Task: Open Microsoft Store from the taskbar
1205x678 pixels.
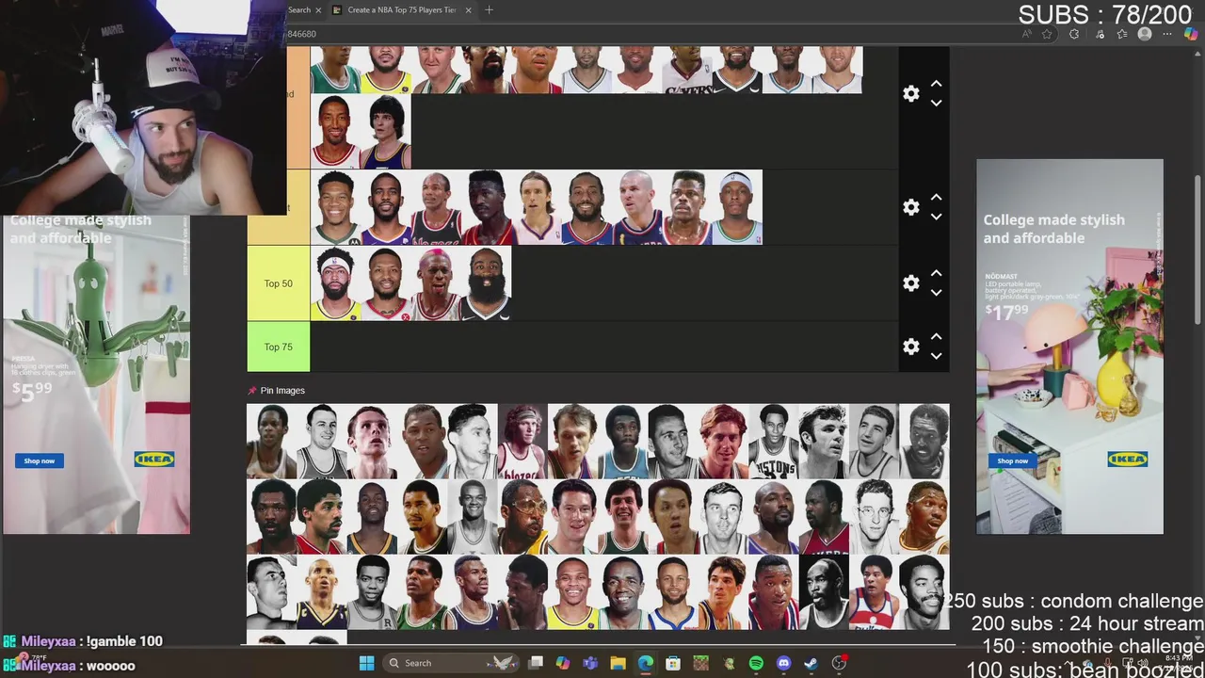Action: [x=673, y=663]
